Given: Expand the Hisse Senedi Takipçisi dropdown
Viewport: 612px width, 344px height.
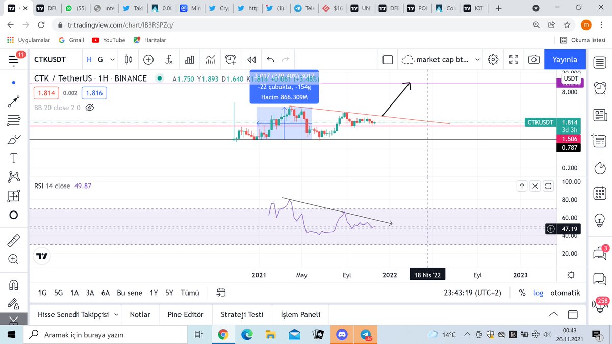Looking at the screenshot, I should pyautogui.click(x=78, y=314).
